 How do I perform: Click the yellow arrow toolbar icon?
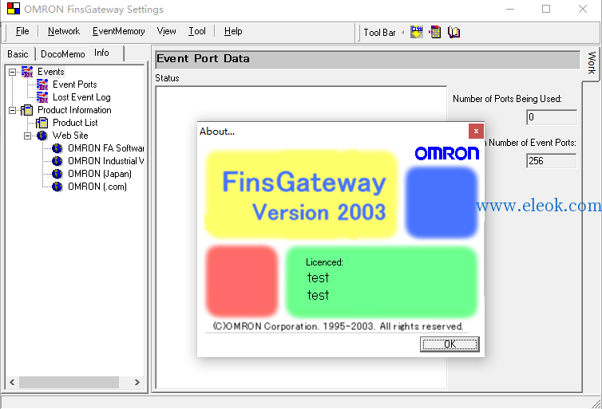(417, 32)
